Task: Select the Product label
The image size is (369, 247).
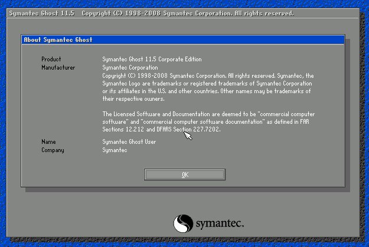Action: tap(51, 59)
